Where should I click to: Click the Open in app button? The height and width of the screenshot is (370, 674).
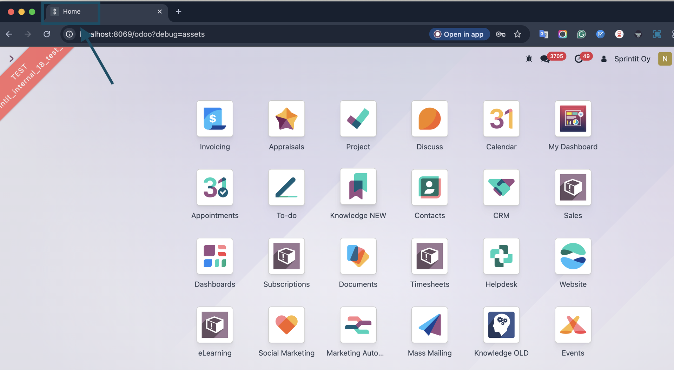[459, 34]
